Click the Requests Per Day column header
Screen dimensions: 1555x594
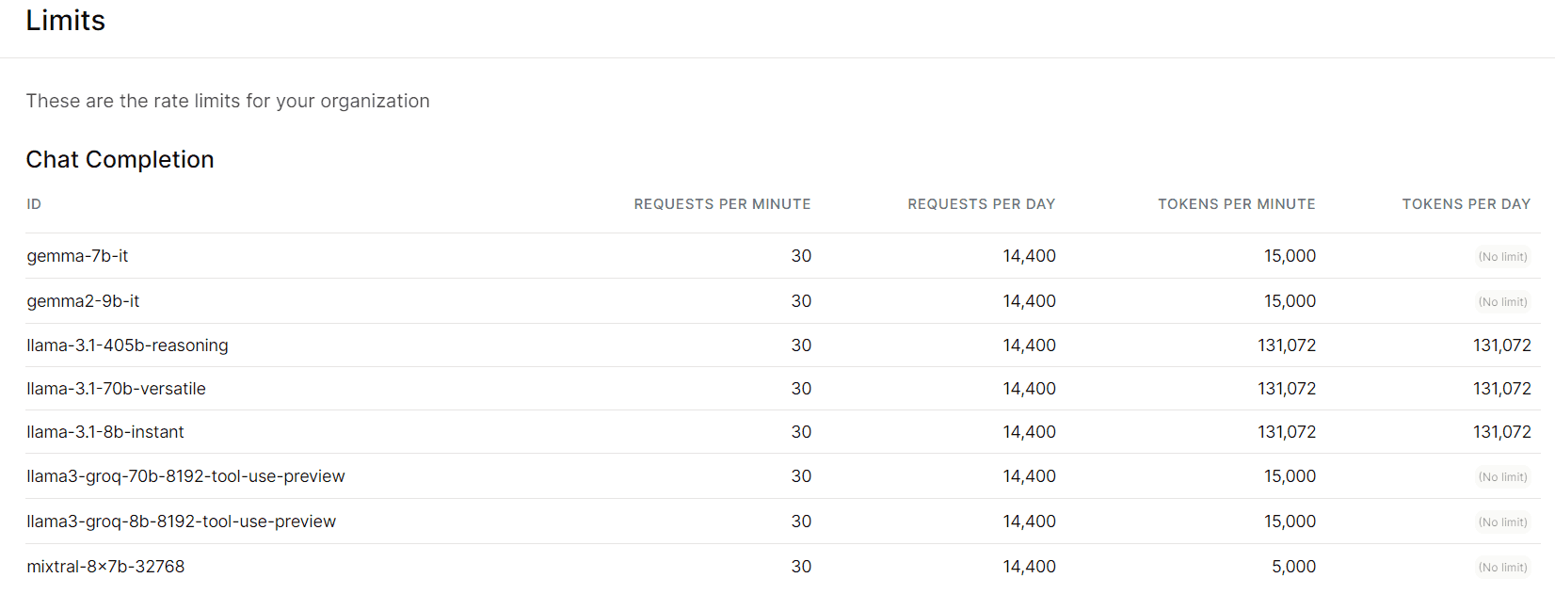[982, 204]
